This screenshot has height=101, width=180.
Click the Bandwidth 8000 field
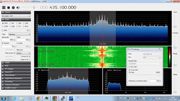[x=9, y=40]
